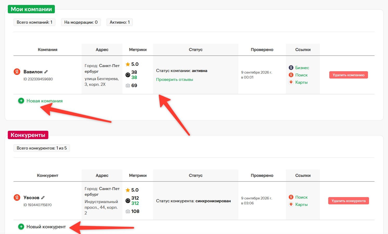Viewport: 388px width, 234px height.
Task: Click the Проверить отзывы link
Action: click(x=175, y=80)
